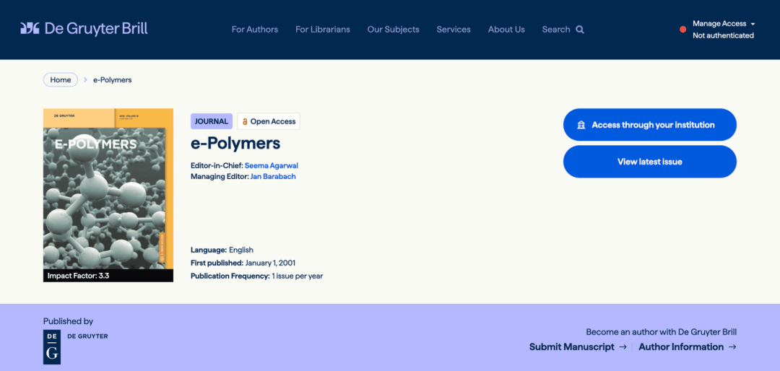
Task: Open the Our Subjects menu
Action: pos(394,30)
